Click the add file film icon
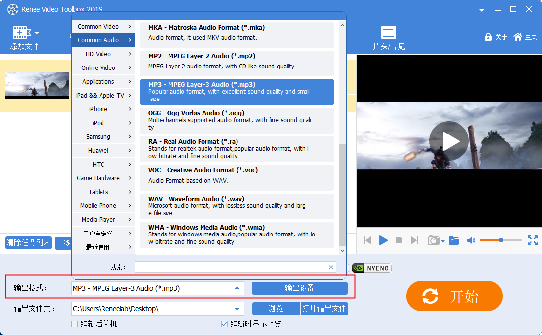 [22, 33]
